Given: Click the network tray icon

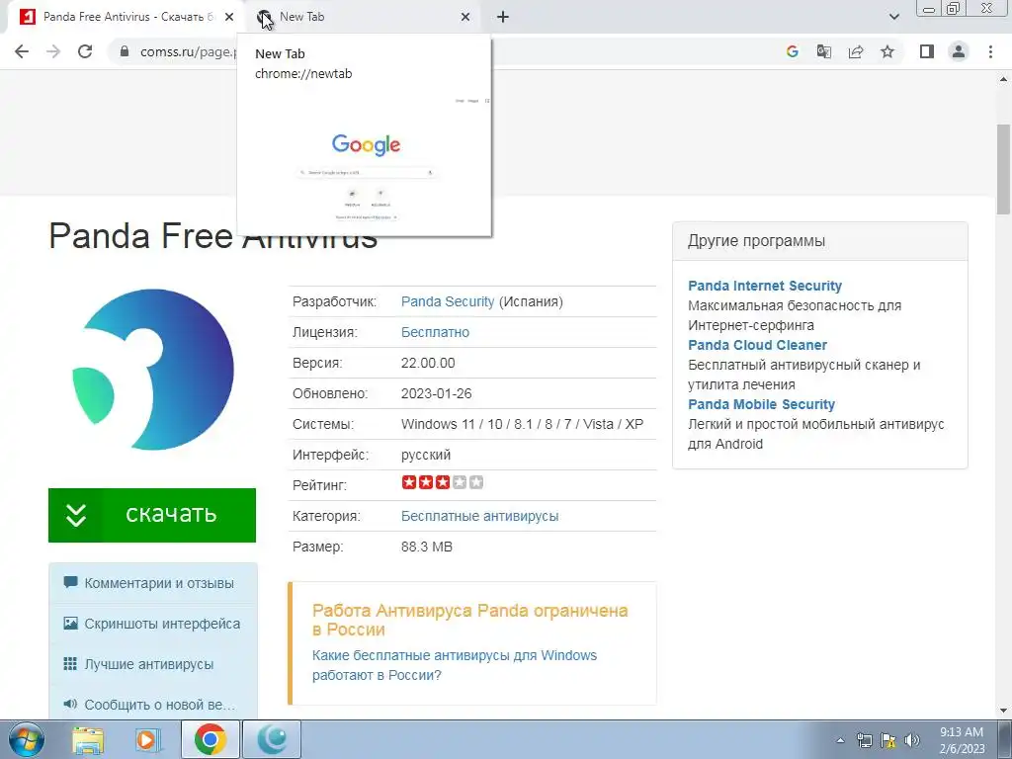Looking at the screenshot, I should click(x=864, y=740).
